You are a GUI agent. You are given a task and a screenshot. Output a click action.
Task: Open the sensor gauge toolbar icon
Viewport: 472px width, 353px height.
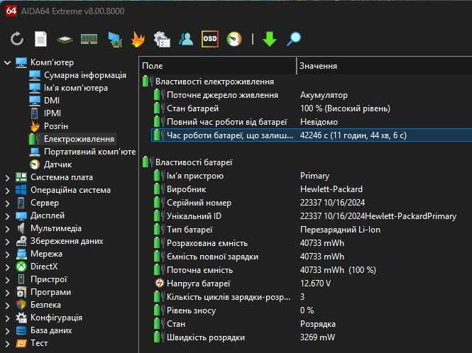click(234, 39)
